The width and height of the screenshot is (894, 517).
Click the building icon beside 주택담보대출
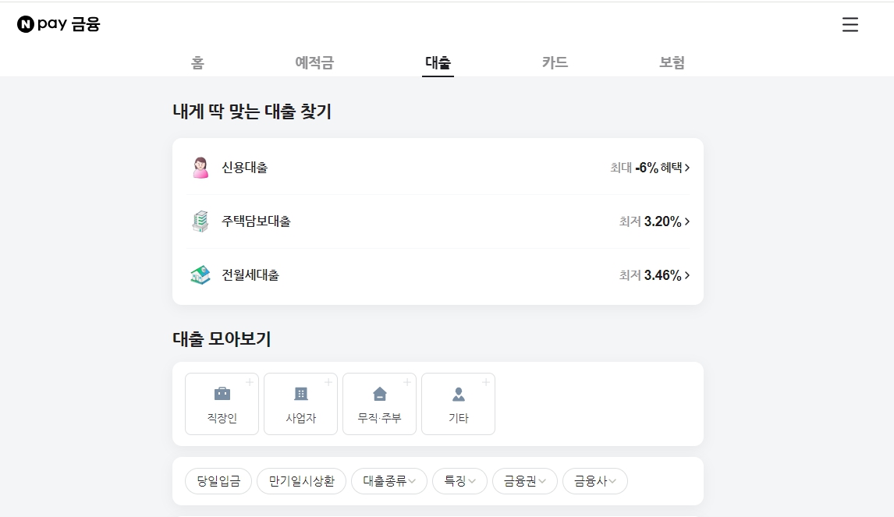pyautogui.click(x=200, y=221)
